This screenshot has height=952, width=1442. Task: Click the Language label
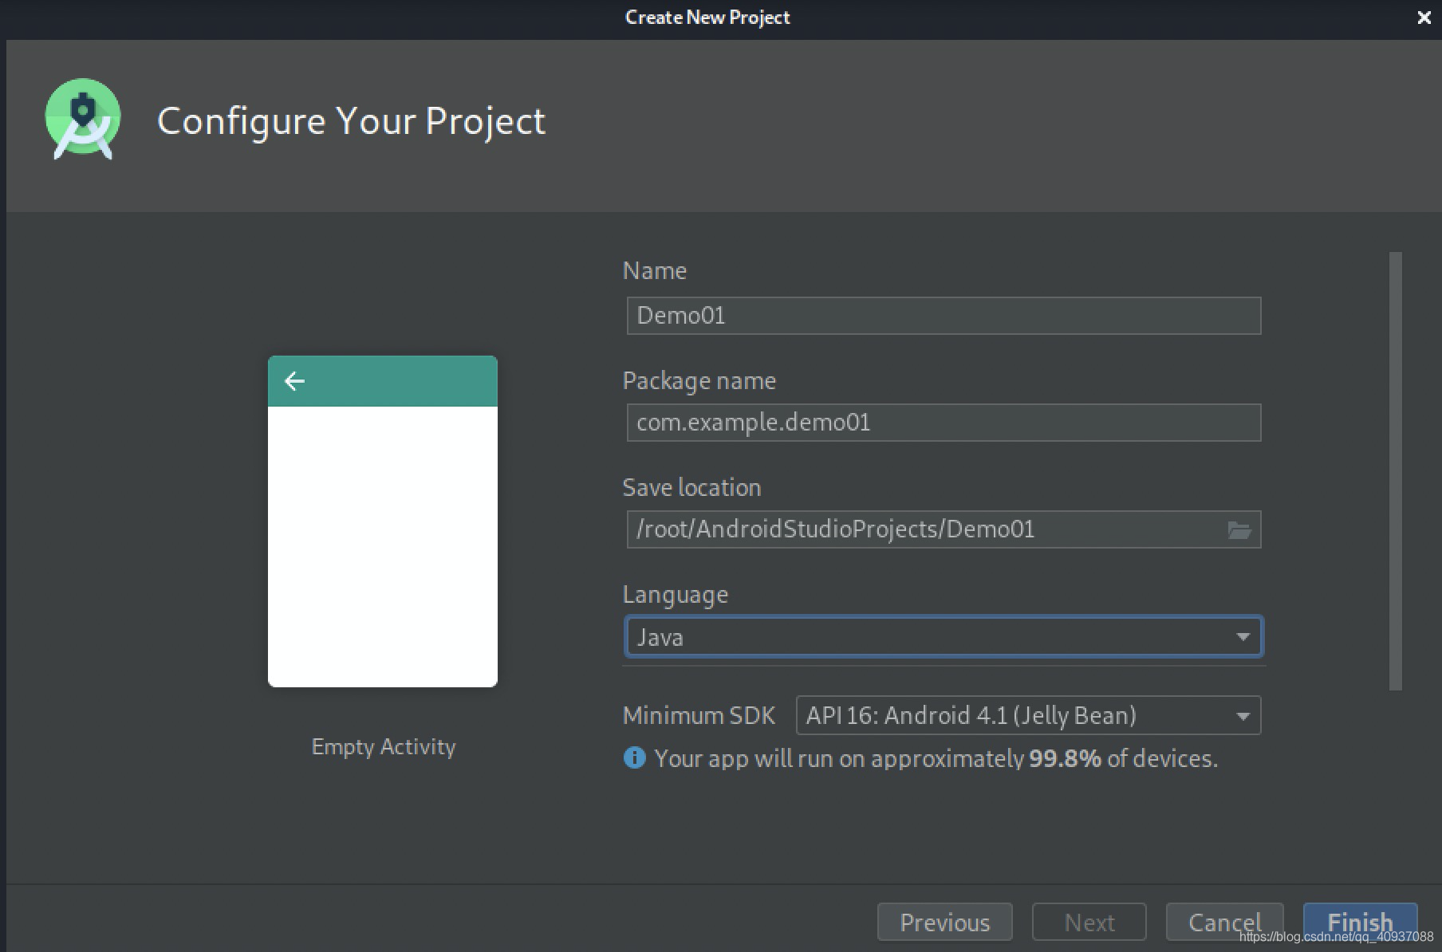(675, 595)
